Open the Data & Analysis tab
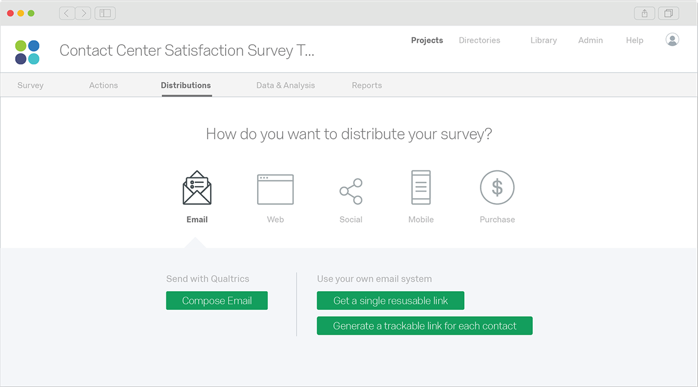 click(286, 85)
